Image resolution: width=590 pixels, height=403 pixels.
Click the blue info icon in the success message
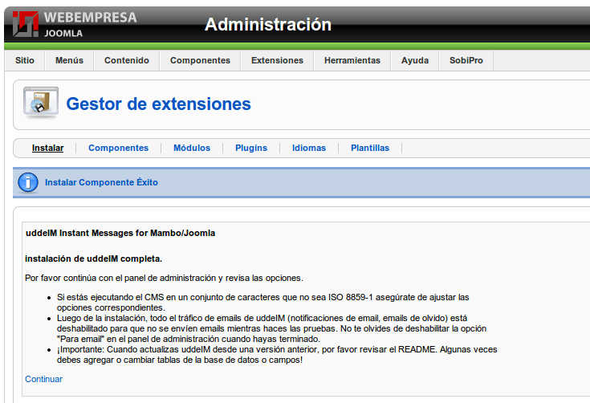(28, 182)
